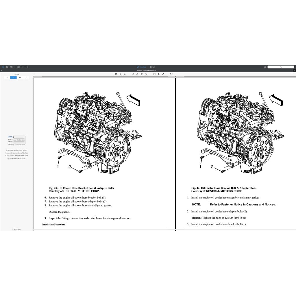Choose the Text annotation tool
Image resolution: width=296 pixels, height=296 pixels.
pyautogui.click(x=141, y=74)
